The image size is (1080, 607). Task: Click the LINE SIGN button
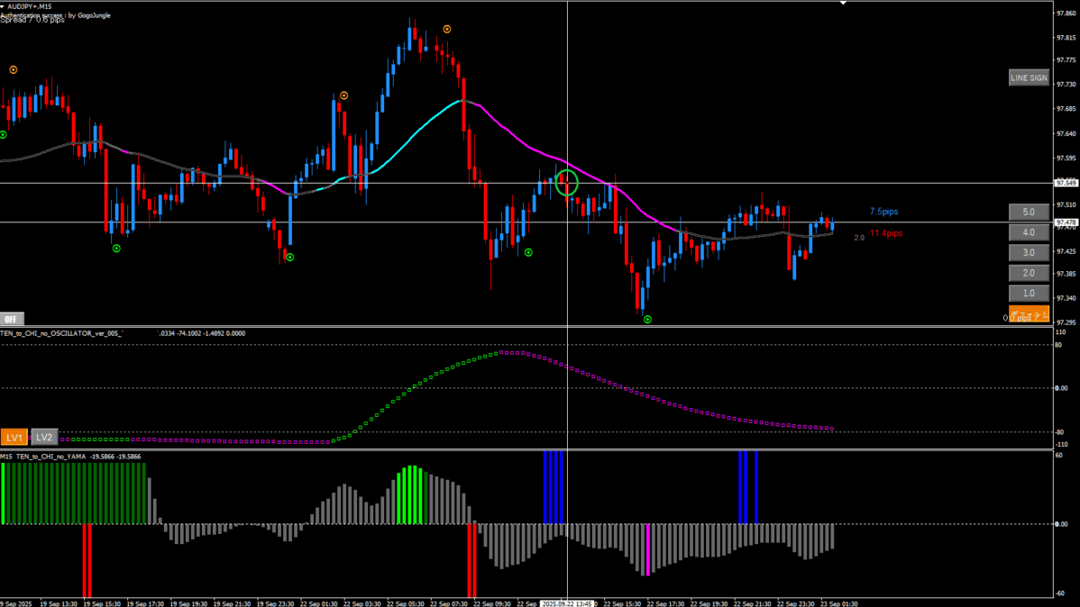[x=1028, y=78]
